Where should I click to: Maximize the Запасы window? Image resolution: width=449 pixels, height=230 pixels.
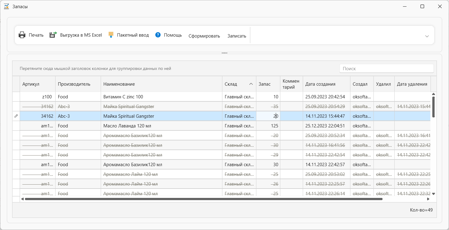[422, 6]
